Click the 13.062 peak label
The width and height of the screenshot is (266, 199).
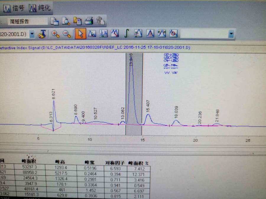123,113
